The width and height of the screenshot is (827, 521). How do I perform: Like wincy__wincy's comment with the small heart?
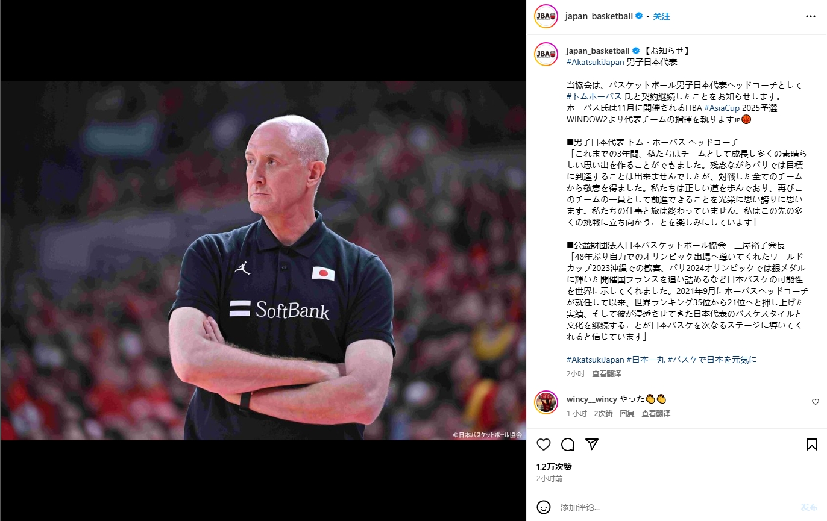coord(816,402)
